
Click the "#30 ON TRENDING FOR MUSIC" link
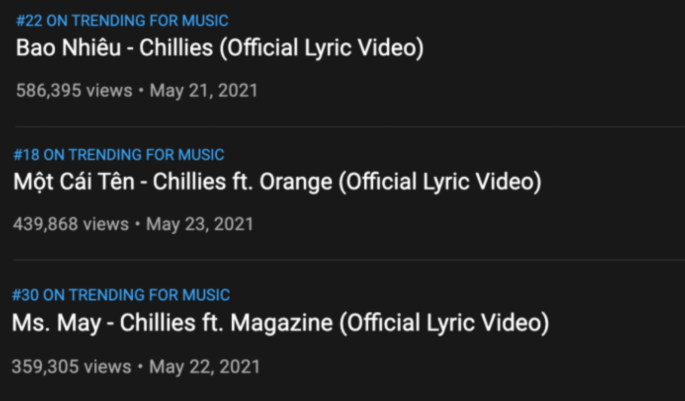pyautogui.click(x=121, y=295)
